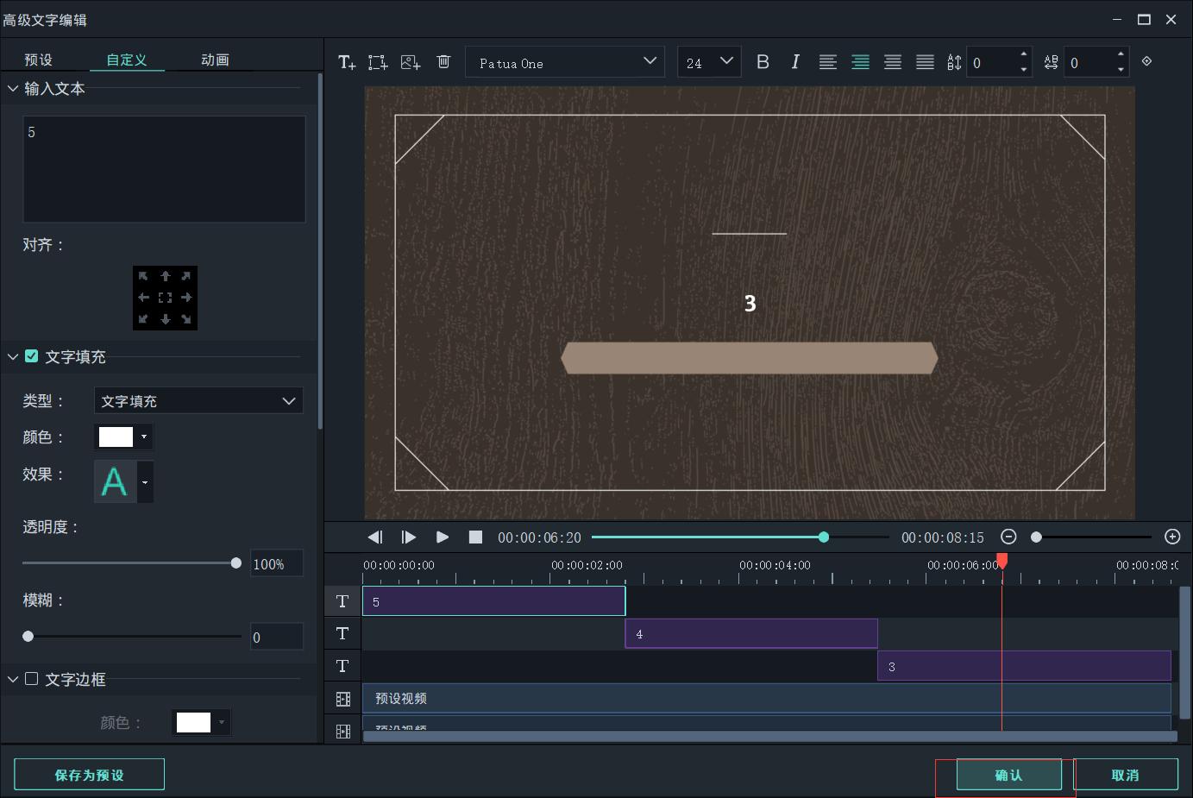Image resolution: width=1193 pixels, height=798 pixels.
Task: Collapse the 输入文本 section
Action: tap(13, 89)
